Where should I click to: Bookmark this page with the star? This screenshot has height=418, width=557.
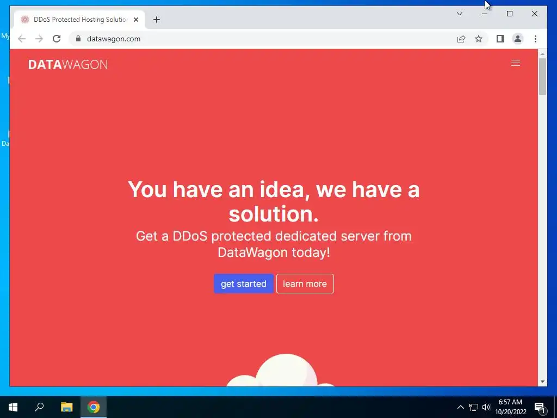479,39
